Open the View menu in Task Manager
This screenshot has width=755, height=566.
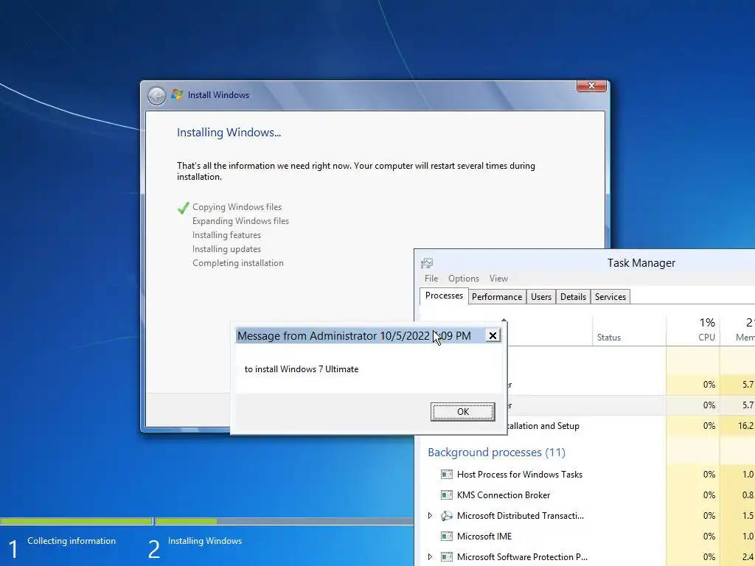[498, 279]
